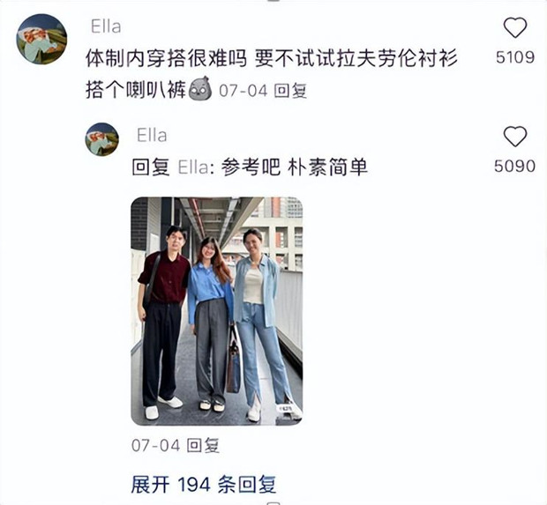Click the 07-04 date on top comment
The width and height of the screenshot is (547, 505).
(x=244, y=91)
